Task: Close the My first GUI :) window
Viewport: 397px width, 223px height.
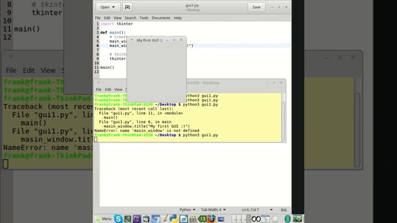Action: click(181, 40)
